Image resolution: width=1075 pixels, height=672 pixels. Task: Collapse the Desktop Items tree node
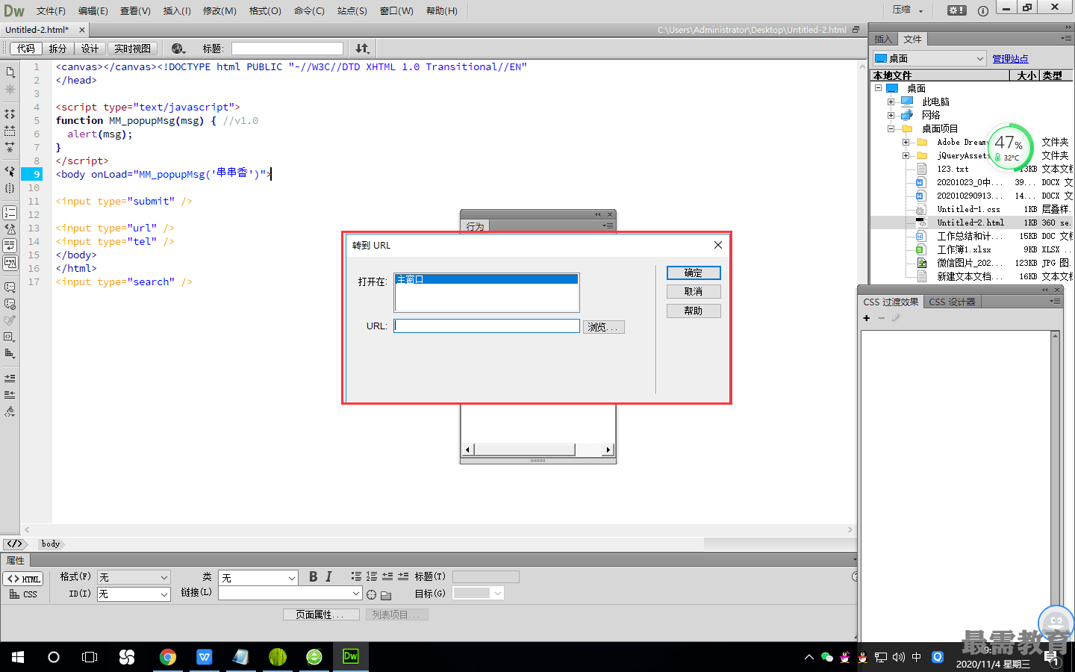click(891, 128)
